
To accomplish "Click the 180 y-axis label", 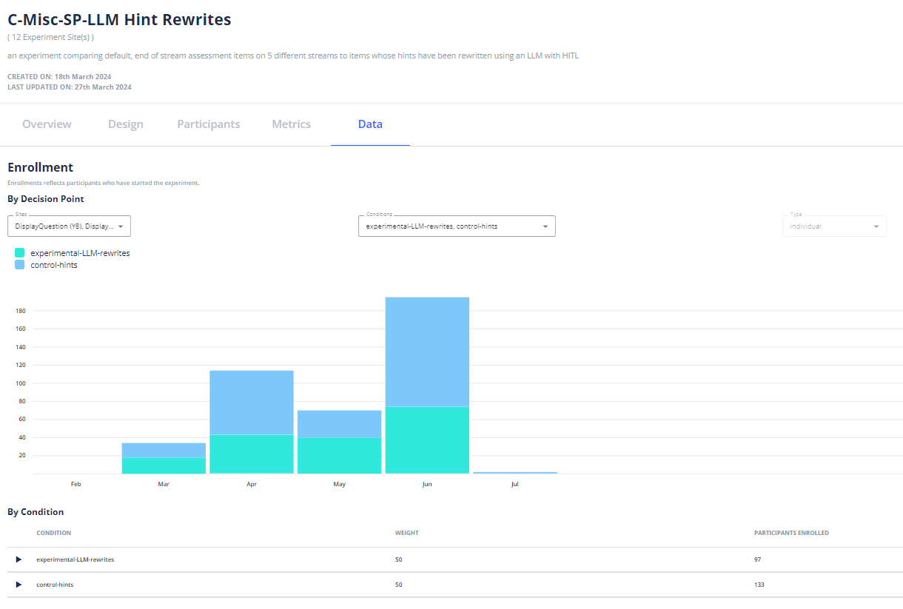I will tap(21, 311).
